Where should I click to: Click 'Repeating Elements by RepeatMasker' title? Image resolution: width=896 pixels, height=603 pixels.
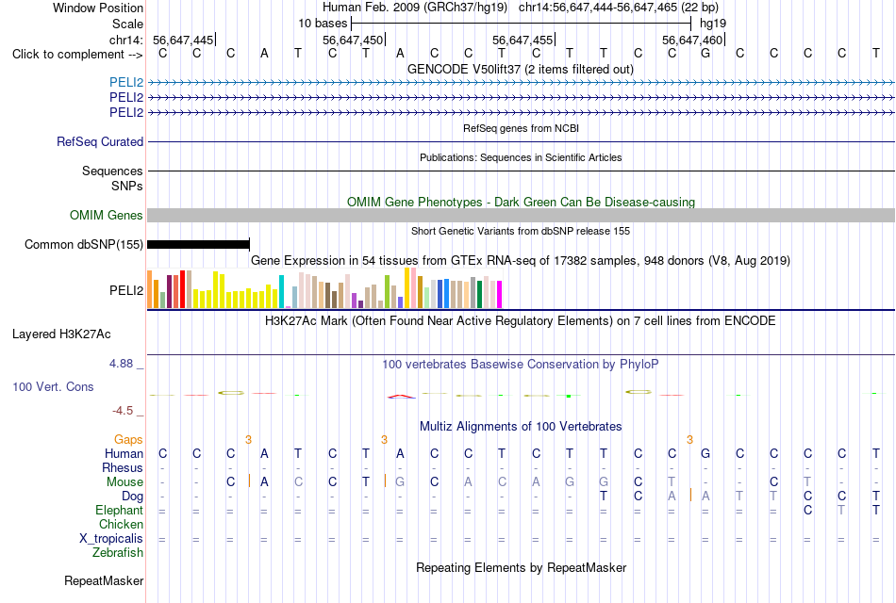(521, 567)
